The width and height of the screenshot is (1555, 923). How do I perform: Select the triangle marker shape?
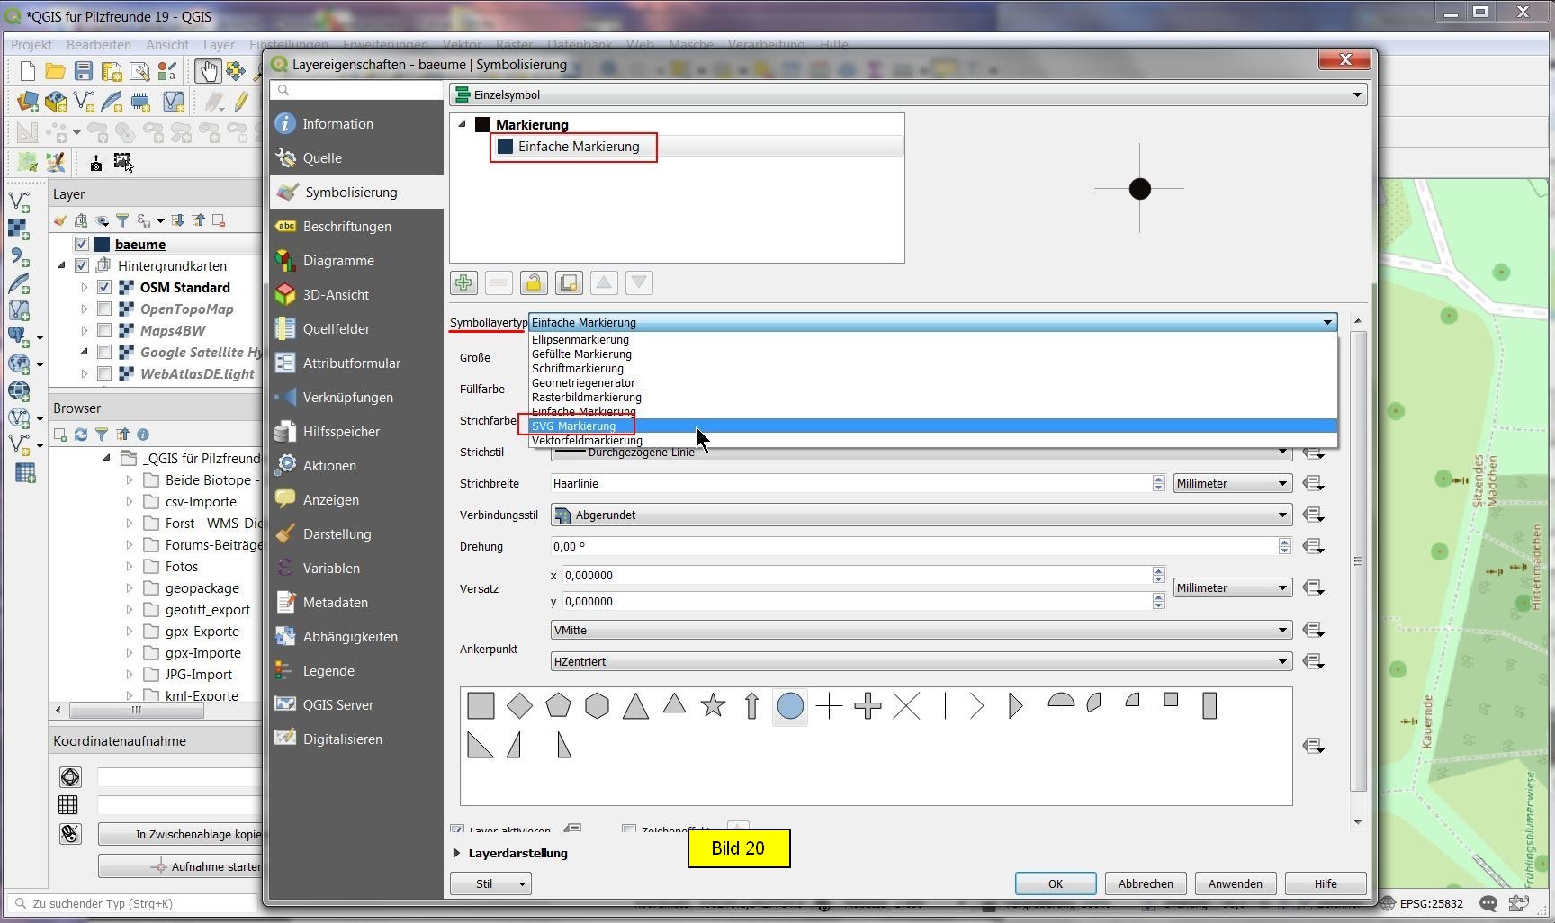[635, 706]
